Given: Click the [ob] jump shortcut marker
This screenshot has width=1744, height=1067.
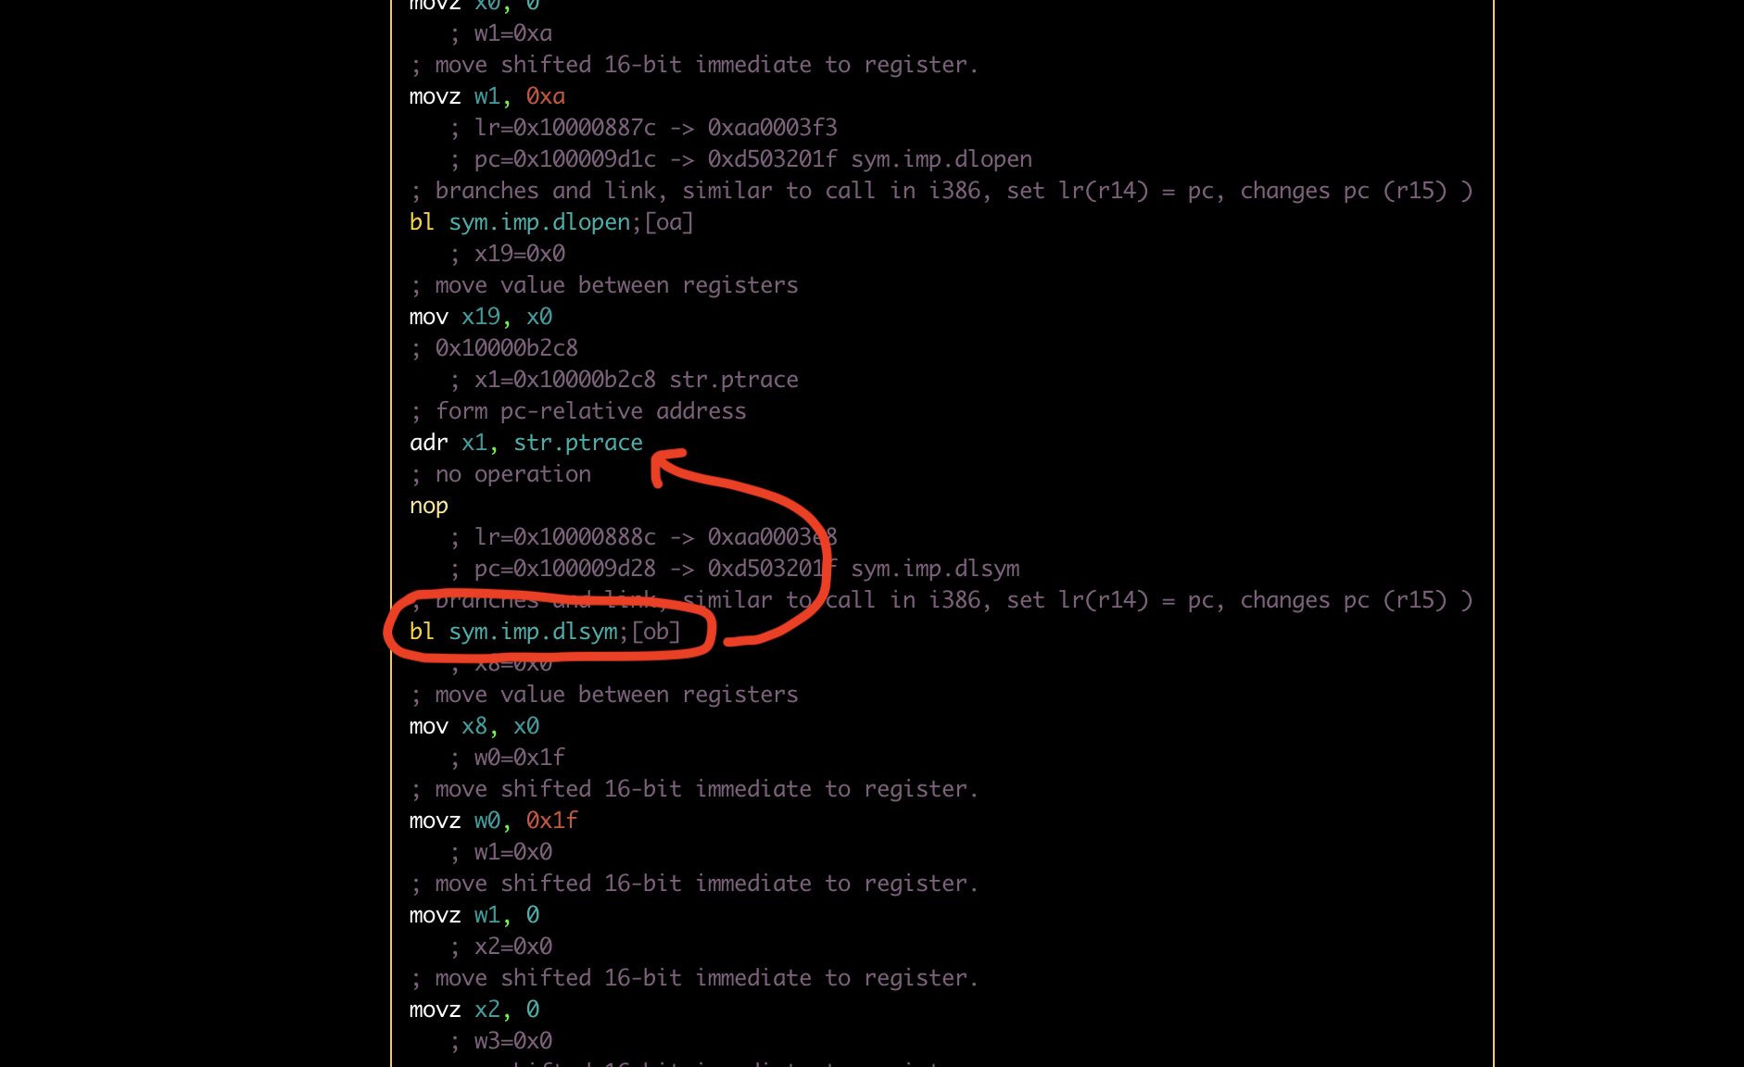Looking at the screenshot, I should pyautogui.click(x=656, y=632).
